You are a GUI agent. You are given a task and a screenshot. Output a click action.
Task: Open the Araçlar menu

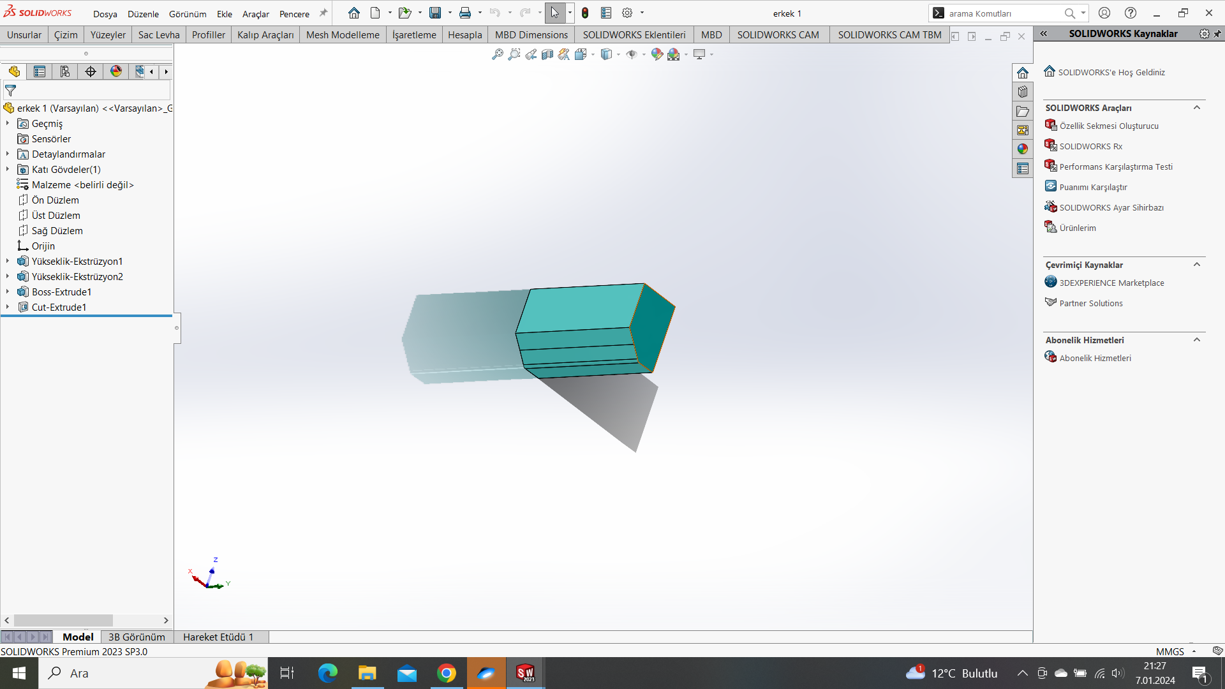click(255, 14)
